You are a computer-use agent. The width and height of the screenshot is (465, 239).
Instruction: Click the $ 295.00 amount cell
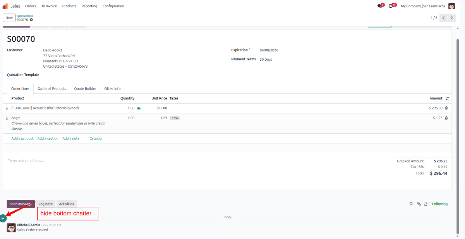tap(436, 108)
